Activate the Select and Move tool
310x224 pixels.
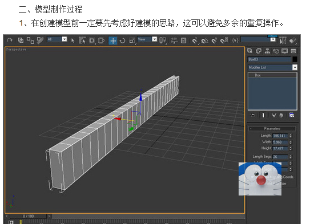[x=113, y=40]
